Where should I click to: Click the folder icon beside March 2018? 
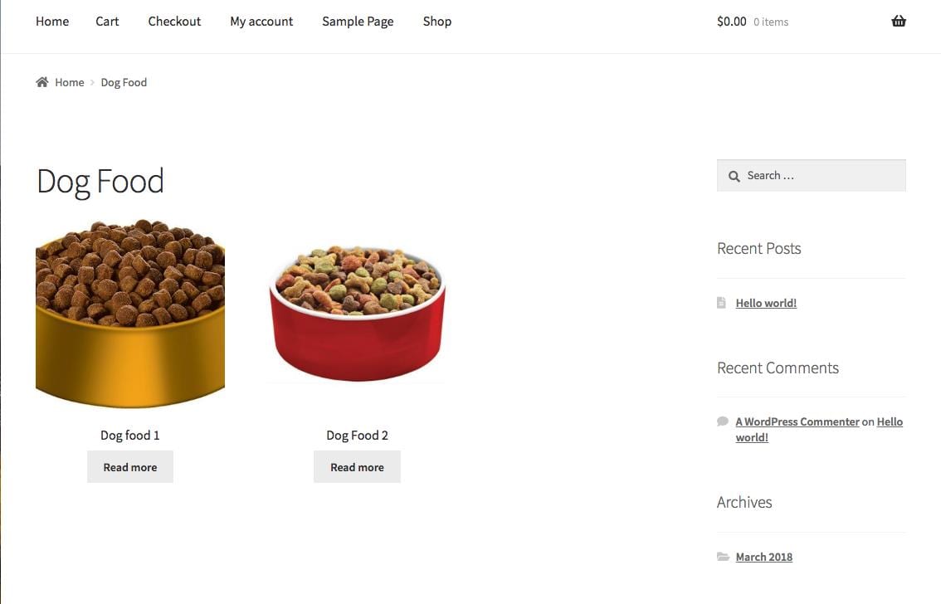coord(723,557)
